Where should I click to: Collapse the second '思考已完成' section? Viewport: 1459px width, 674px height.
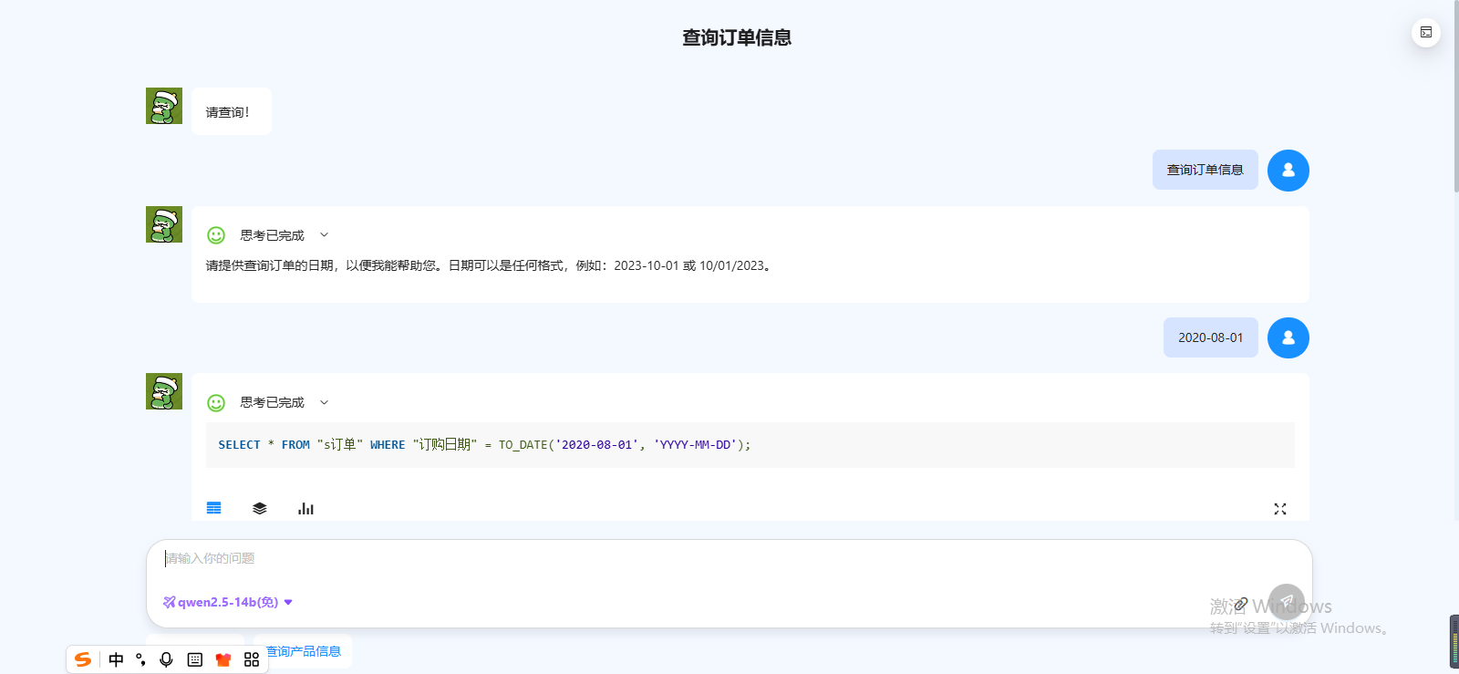pyautogui.click(x=324, y=402)
